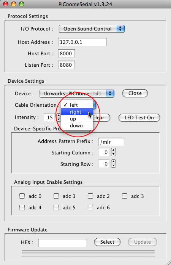This screenshot has width=171, height=265.
Task: Decrease the Starting Row value
Action: [x=113, y=165]
